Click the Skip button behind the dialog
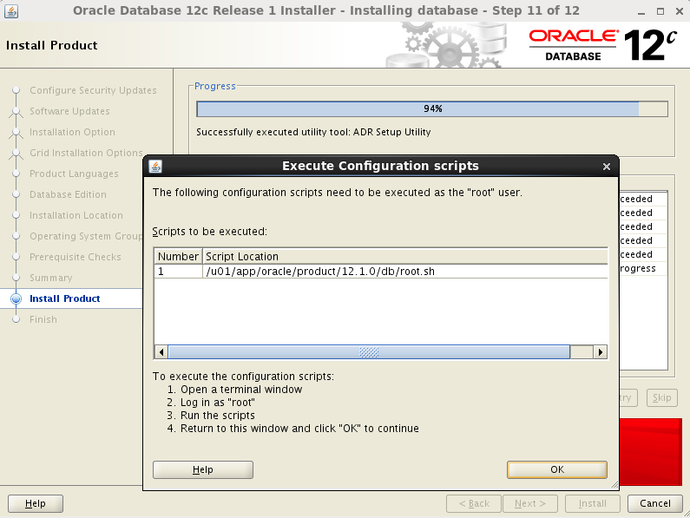 pyautogui.click(x=662, y=398)
